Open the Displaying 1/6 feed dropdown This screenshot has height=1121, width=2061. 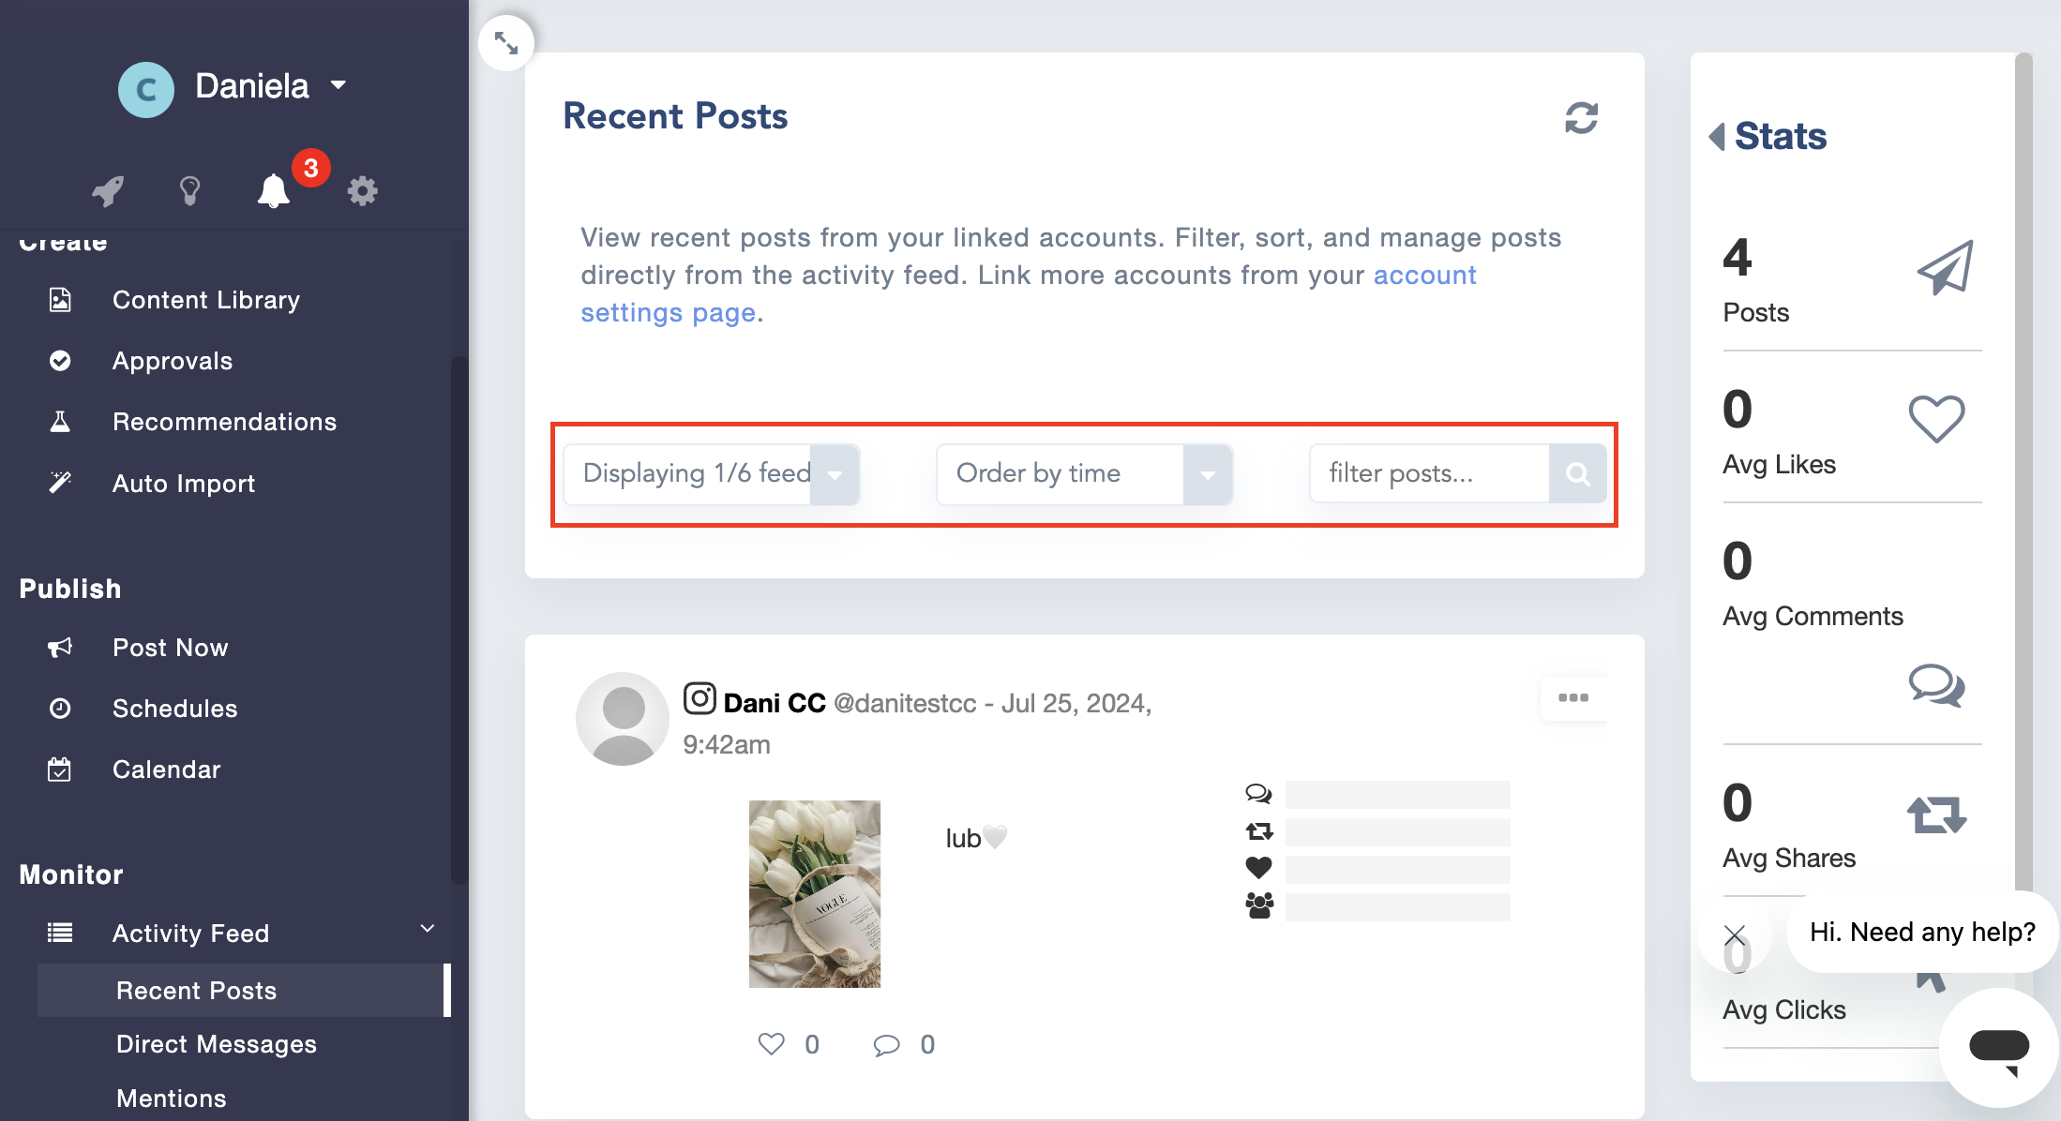[835, 474]
